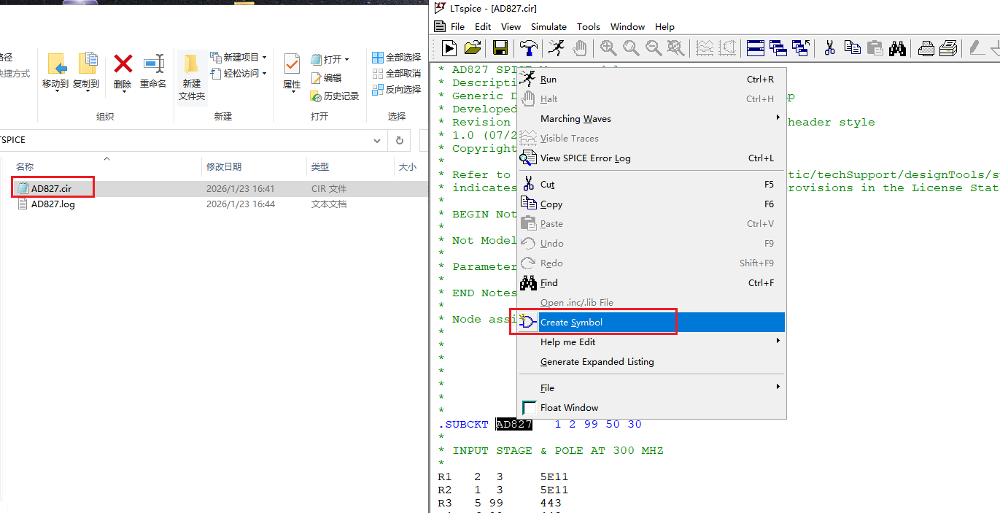Click the Explorer address bar path field
Screen dimensions: 1000x513
point(182,140)
